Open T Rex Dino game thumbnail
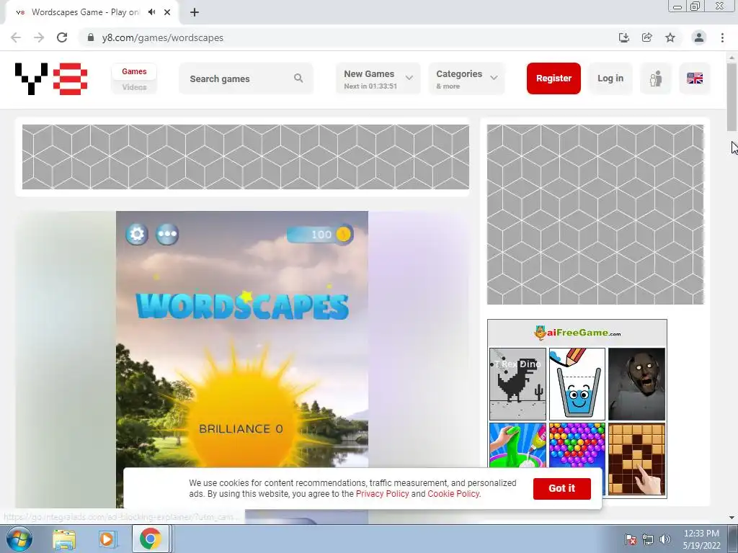This screenshot has height=553, width=738. pyautogui.click(x=517, y=384)
